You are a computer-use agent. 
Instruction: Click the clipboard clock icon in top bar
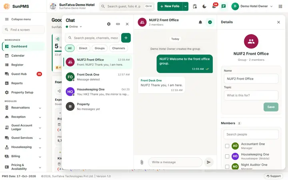[195, 6]
